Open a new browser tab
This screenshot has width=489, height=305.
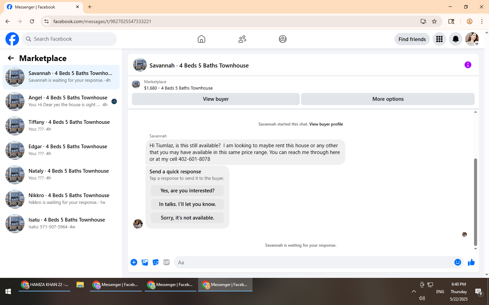[x=90, y=7]
